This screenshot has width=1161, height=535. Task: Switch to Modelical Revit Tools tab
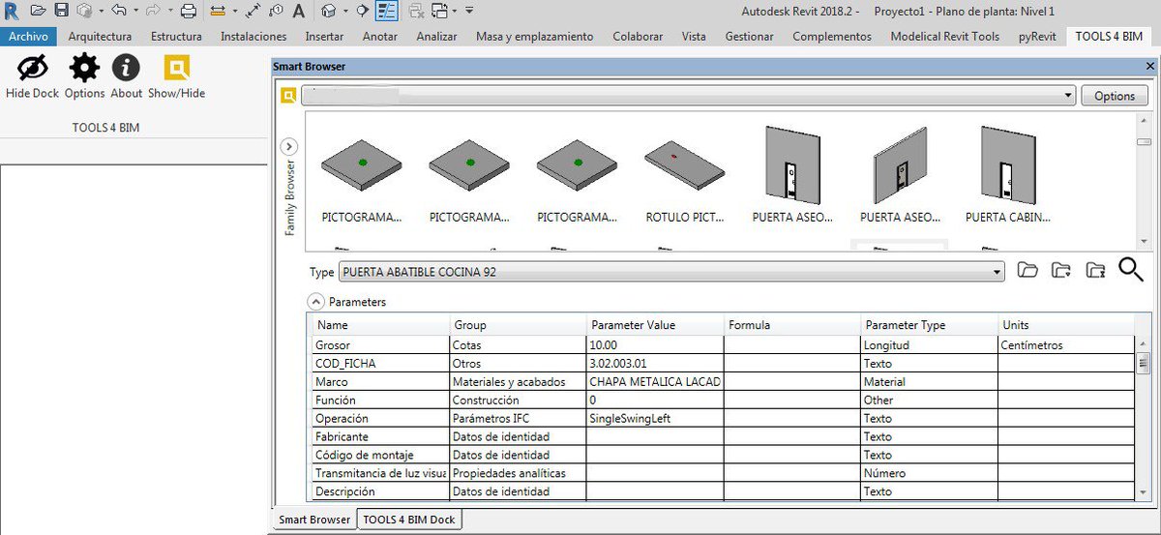tap(944, 36)
